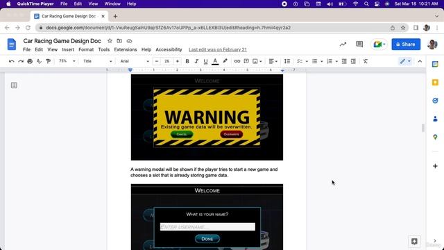Apply bulleted list formatting
The image size is (444, 250).
point(314,61)
